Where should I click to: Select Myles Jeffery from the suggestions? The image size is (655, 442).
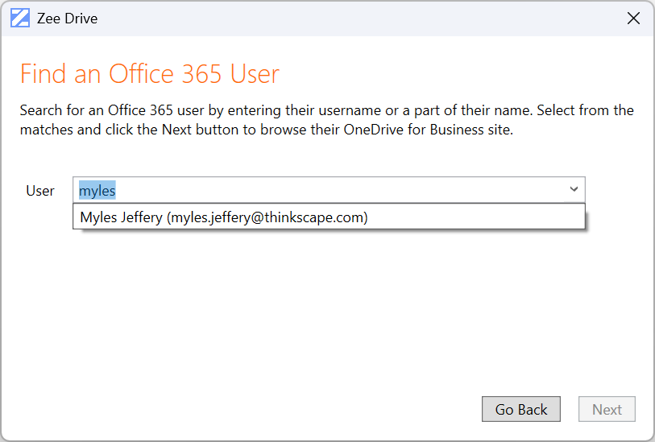224,217
